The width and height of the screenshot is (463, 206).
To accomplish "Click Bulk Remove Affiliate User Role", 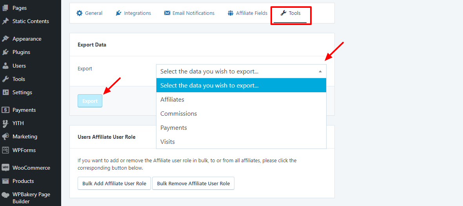I will pyautogui.click(x=193, y=183).
